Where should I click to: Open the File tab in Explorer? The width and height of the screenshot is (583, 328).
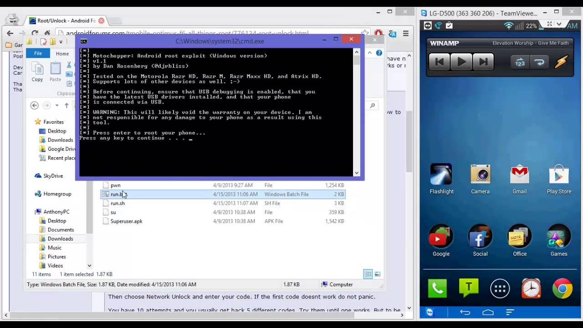coord(38,53)
